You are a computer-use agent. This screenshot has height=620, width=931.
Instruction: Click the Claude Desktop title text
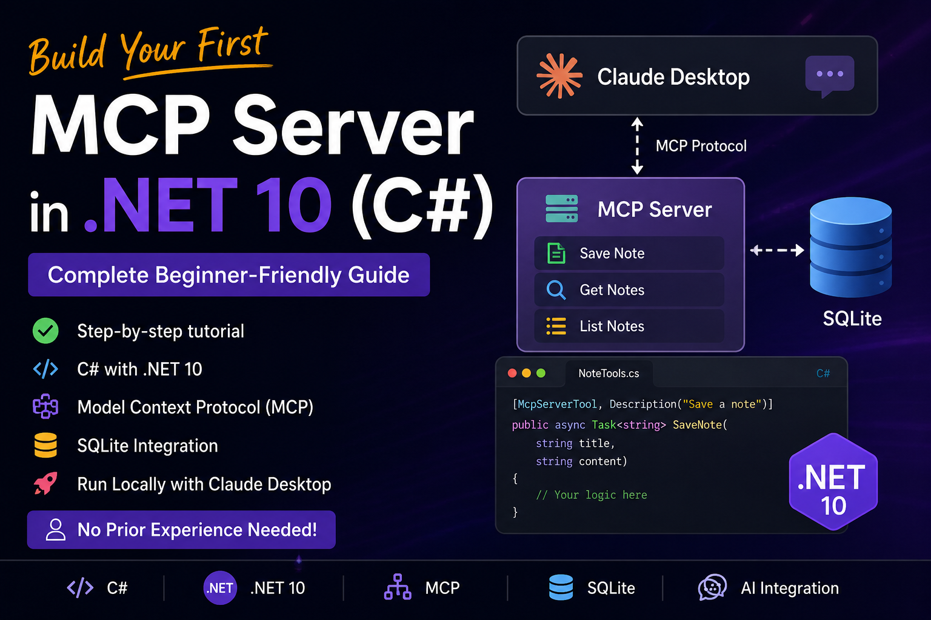673,77
